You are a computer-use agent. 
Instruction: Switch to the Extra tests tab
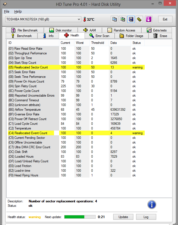pos(157,30)
